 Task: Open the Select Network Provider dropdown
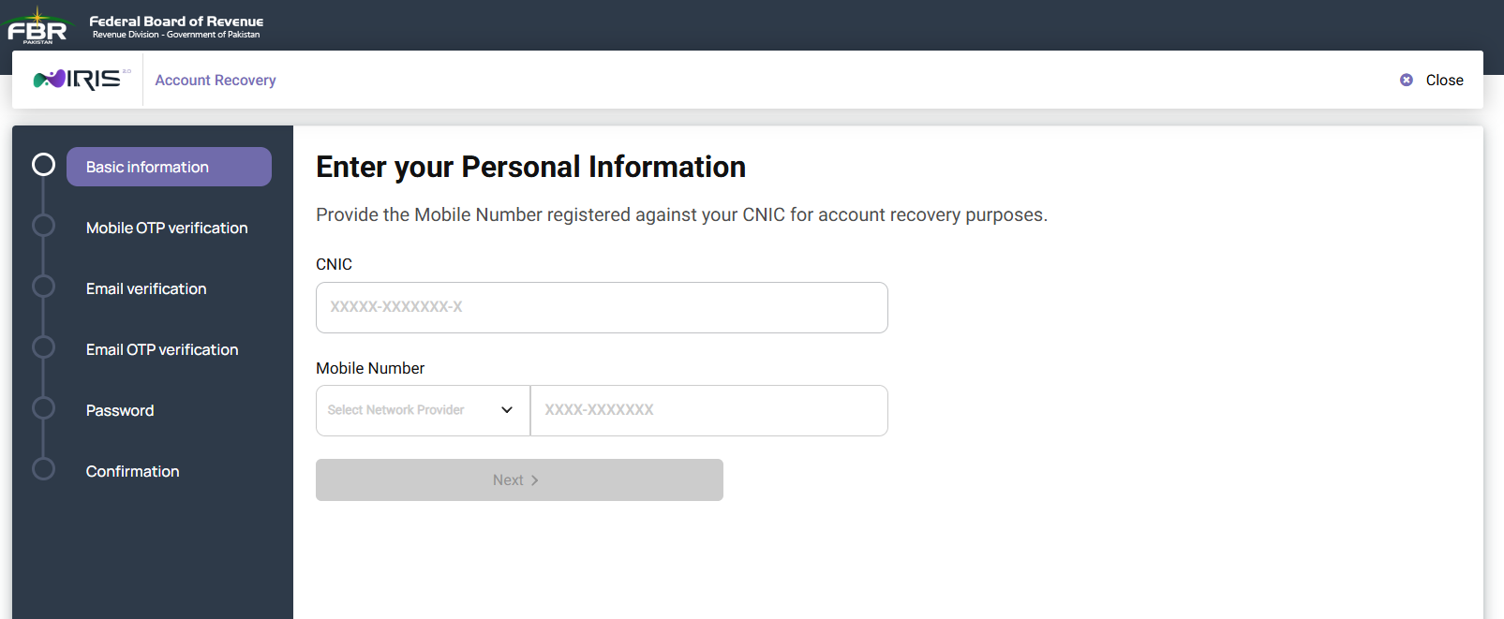coord(424,410)
